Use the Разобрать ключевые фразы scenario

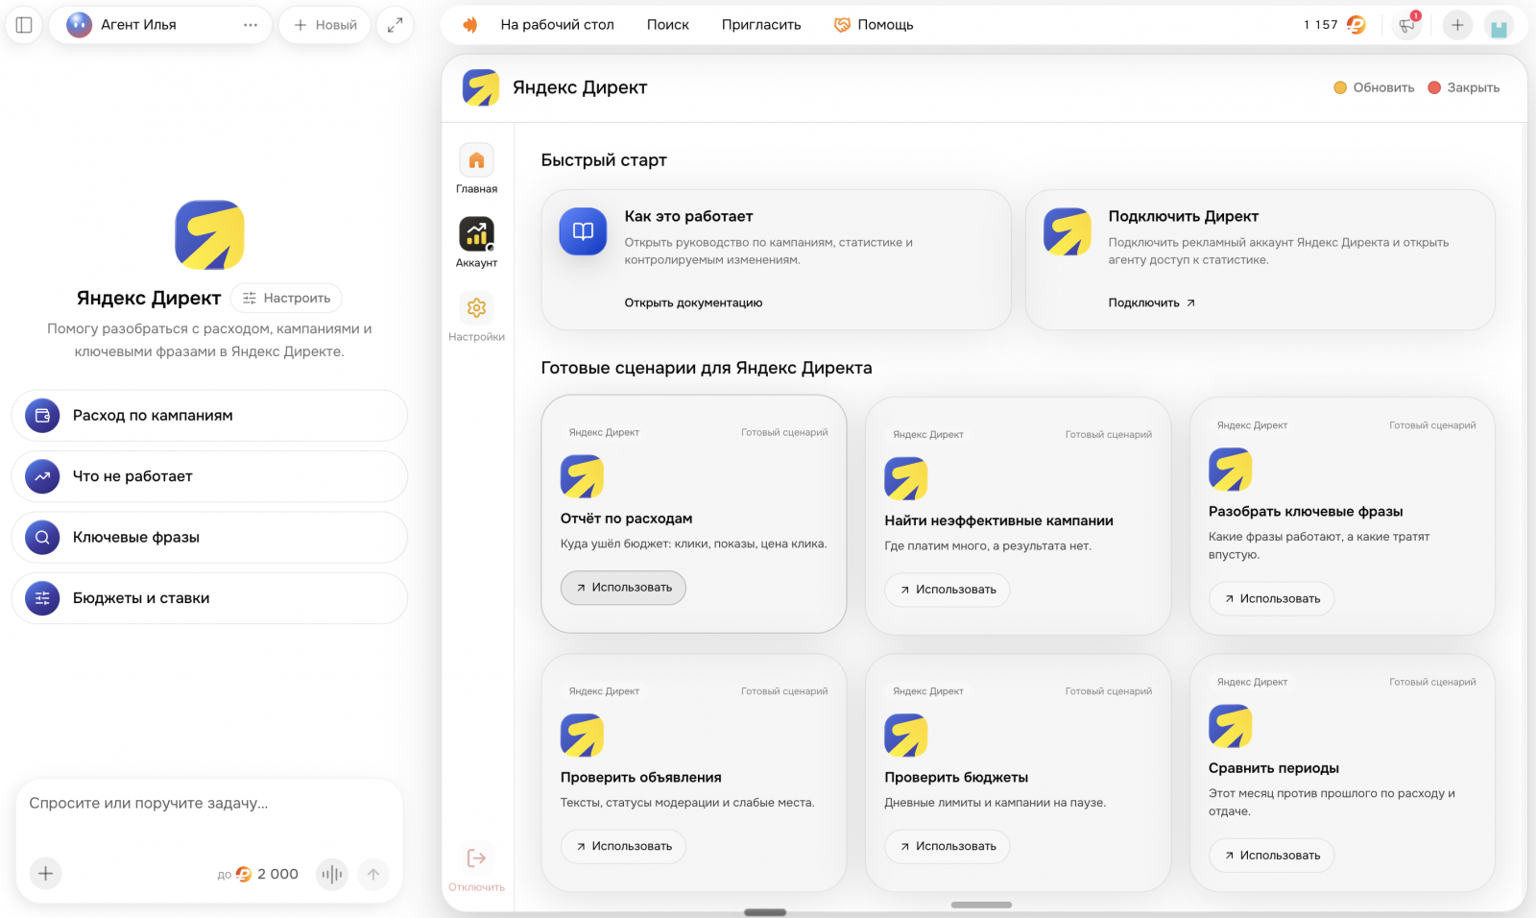1271,599
